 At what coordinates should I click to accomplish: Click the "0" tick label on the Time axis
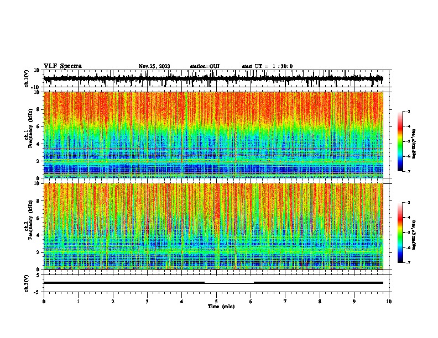[44, 302]
